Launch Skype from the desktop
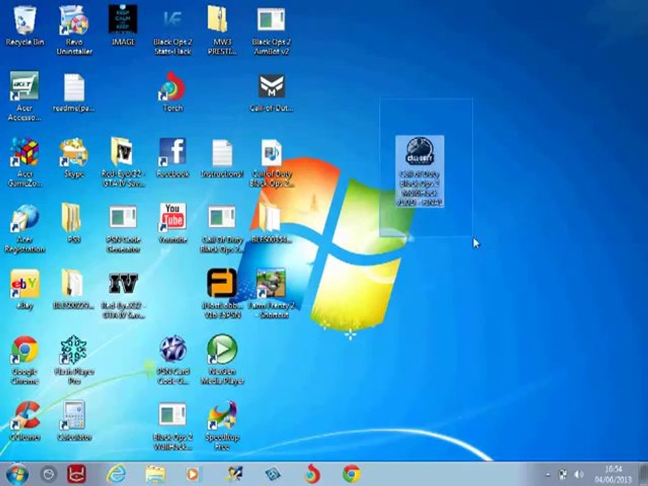 pos(74,158)
